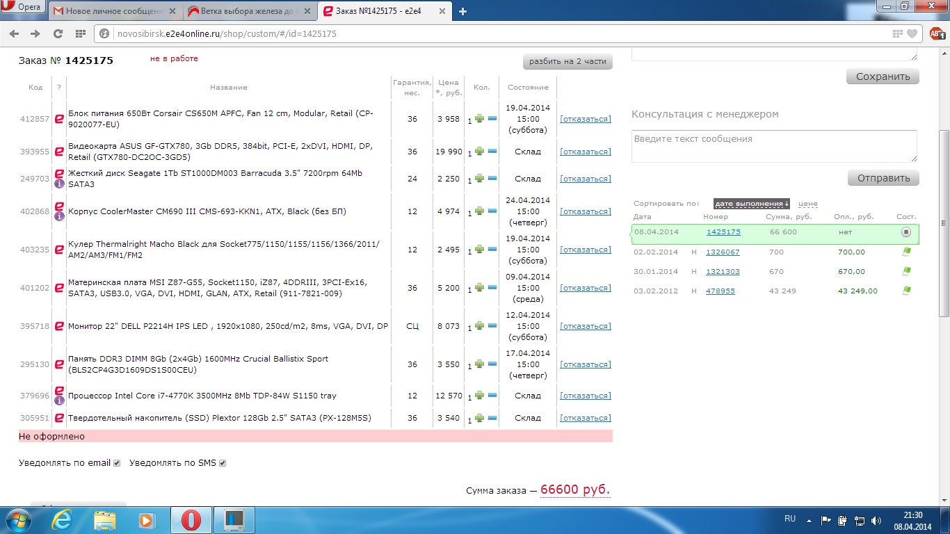Click отказаться for the Plextor SSD
This screenshot has width=950, height=534.
pyautogui.click(x=586, y=418)
